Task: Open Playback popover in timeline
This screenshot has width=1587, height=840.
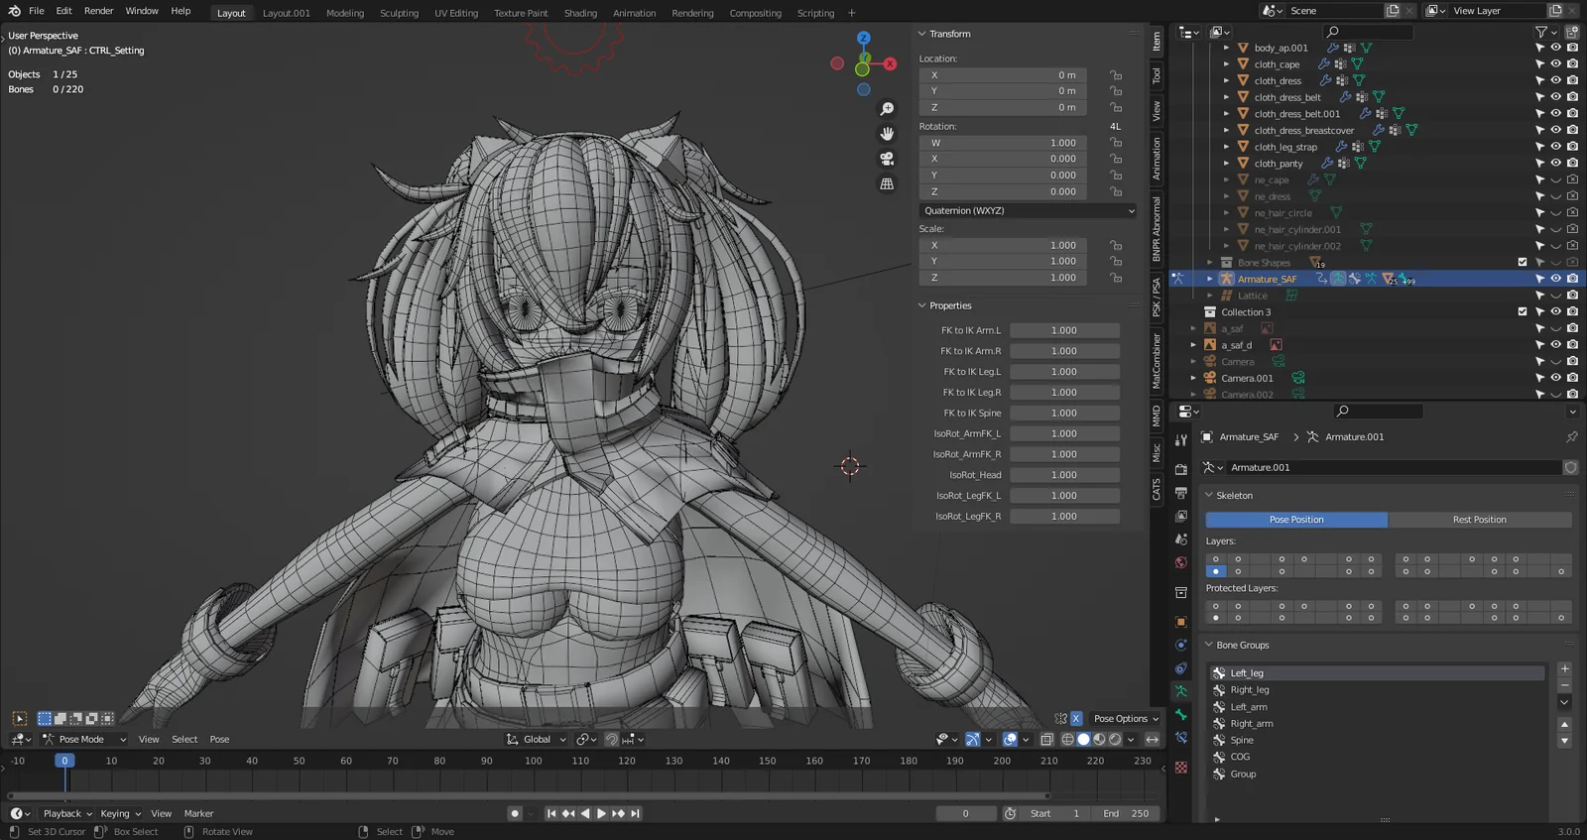Action: coord(67,813)
